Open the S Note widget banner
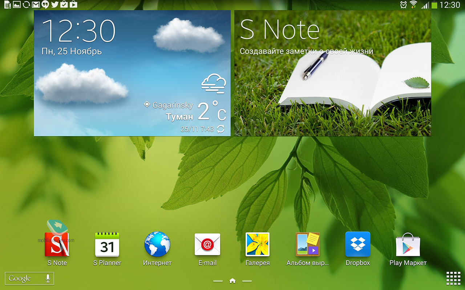Image resolution: width=465 pixels, height=290 pixels. point(333,73)
